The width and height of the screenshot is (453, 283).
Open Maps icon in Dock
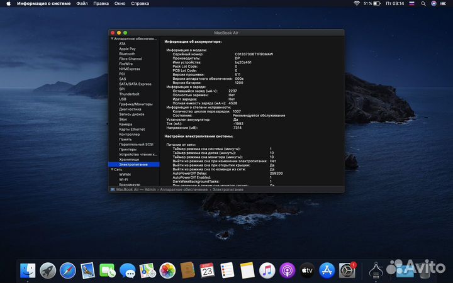(147, 270)
